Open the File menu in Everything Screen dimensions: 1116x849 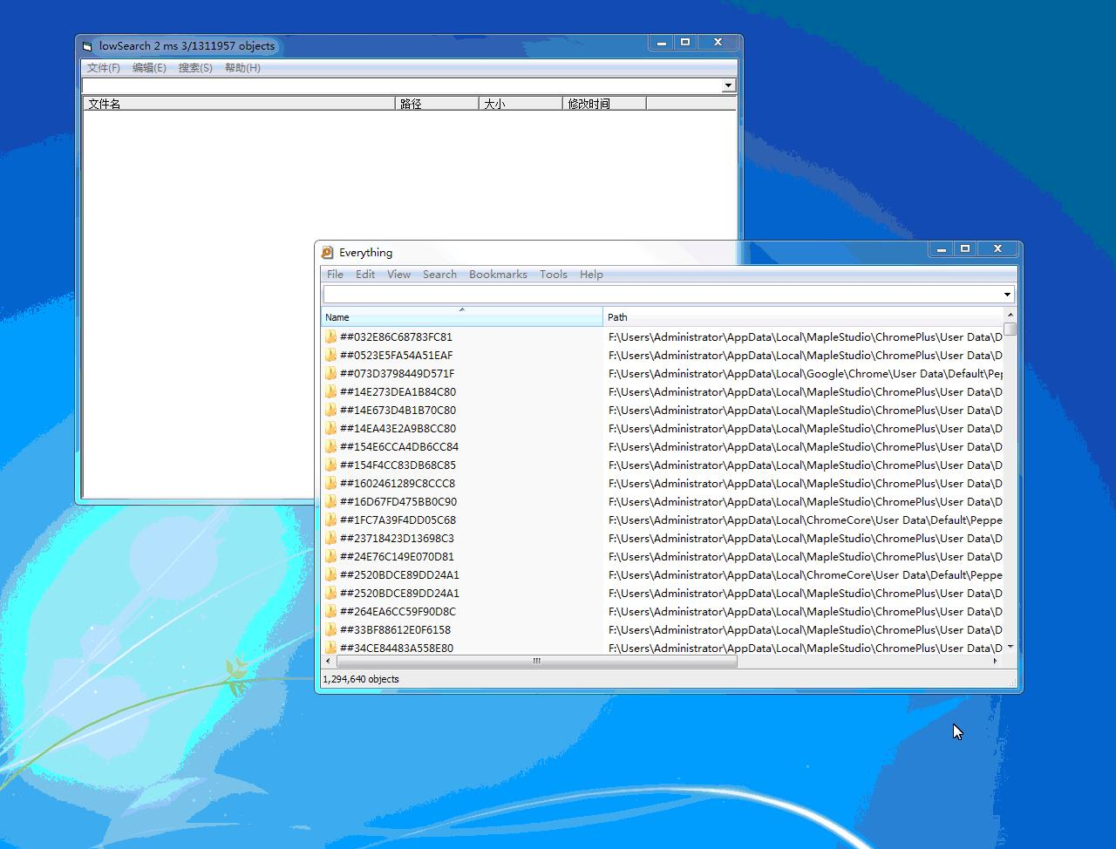335,275
